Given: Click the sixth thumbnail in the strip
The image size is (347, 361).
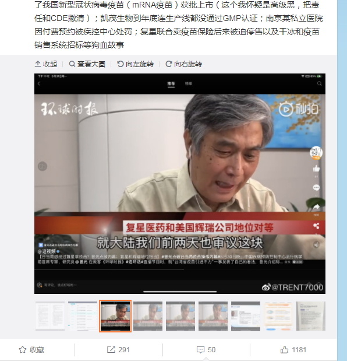Looking at the screenshot, I should (213, 316).
